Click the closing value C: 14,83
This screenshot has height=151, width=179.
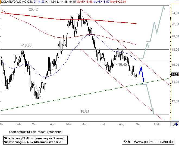[x=39, y=2]
